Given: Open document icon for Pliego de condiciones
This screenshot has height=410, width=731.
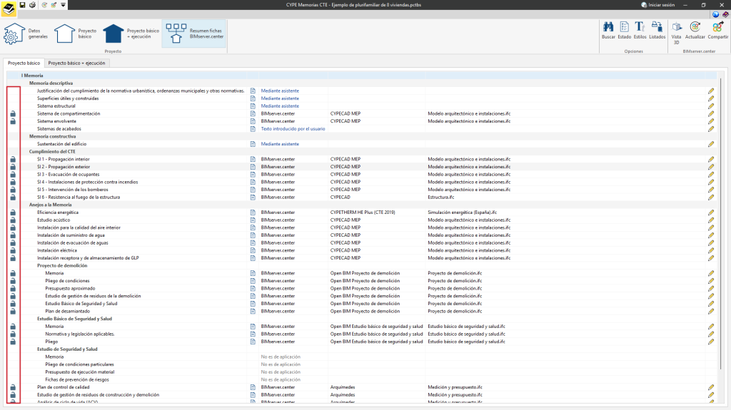Looking at the screenshot, I should [x=253, y=281].
